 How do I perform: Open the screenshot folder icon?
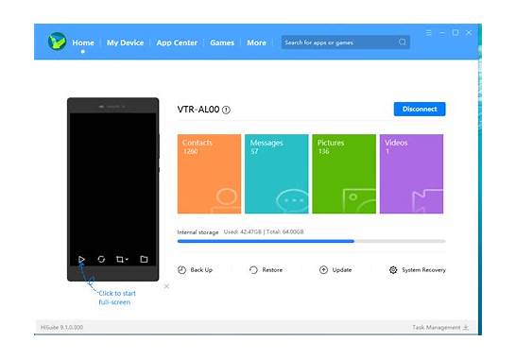[144, 259]
